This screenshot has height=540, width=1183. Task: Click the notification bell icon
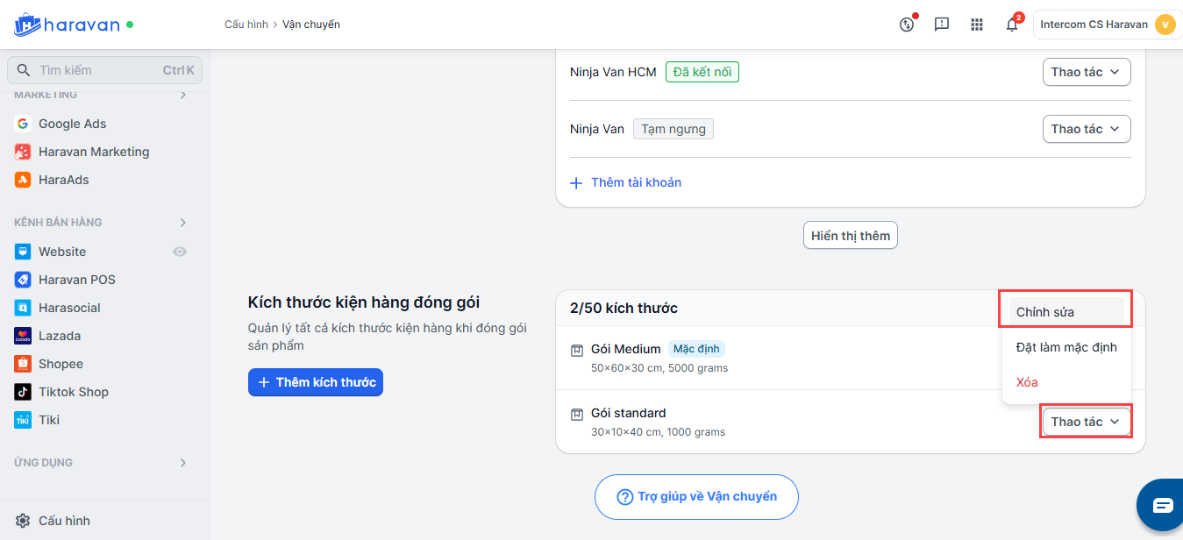click(1012, 25)
